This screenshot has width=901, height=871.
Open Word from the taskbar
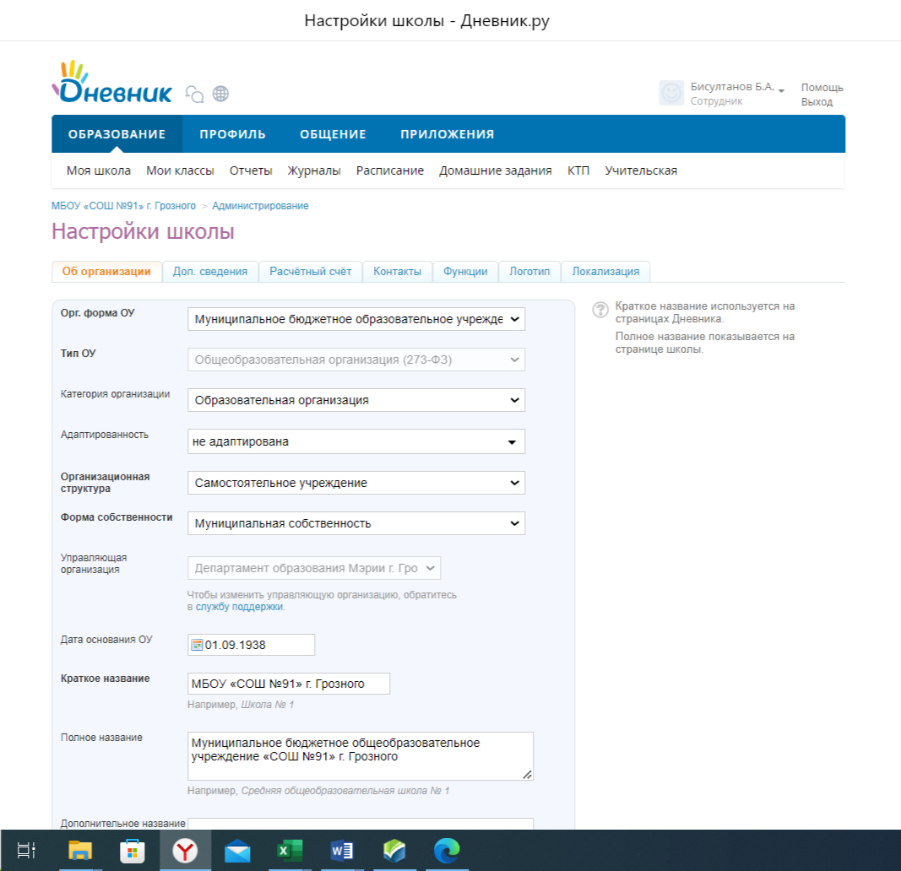[342, 851]
